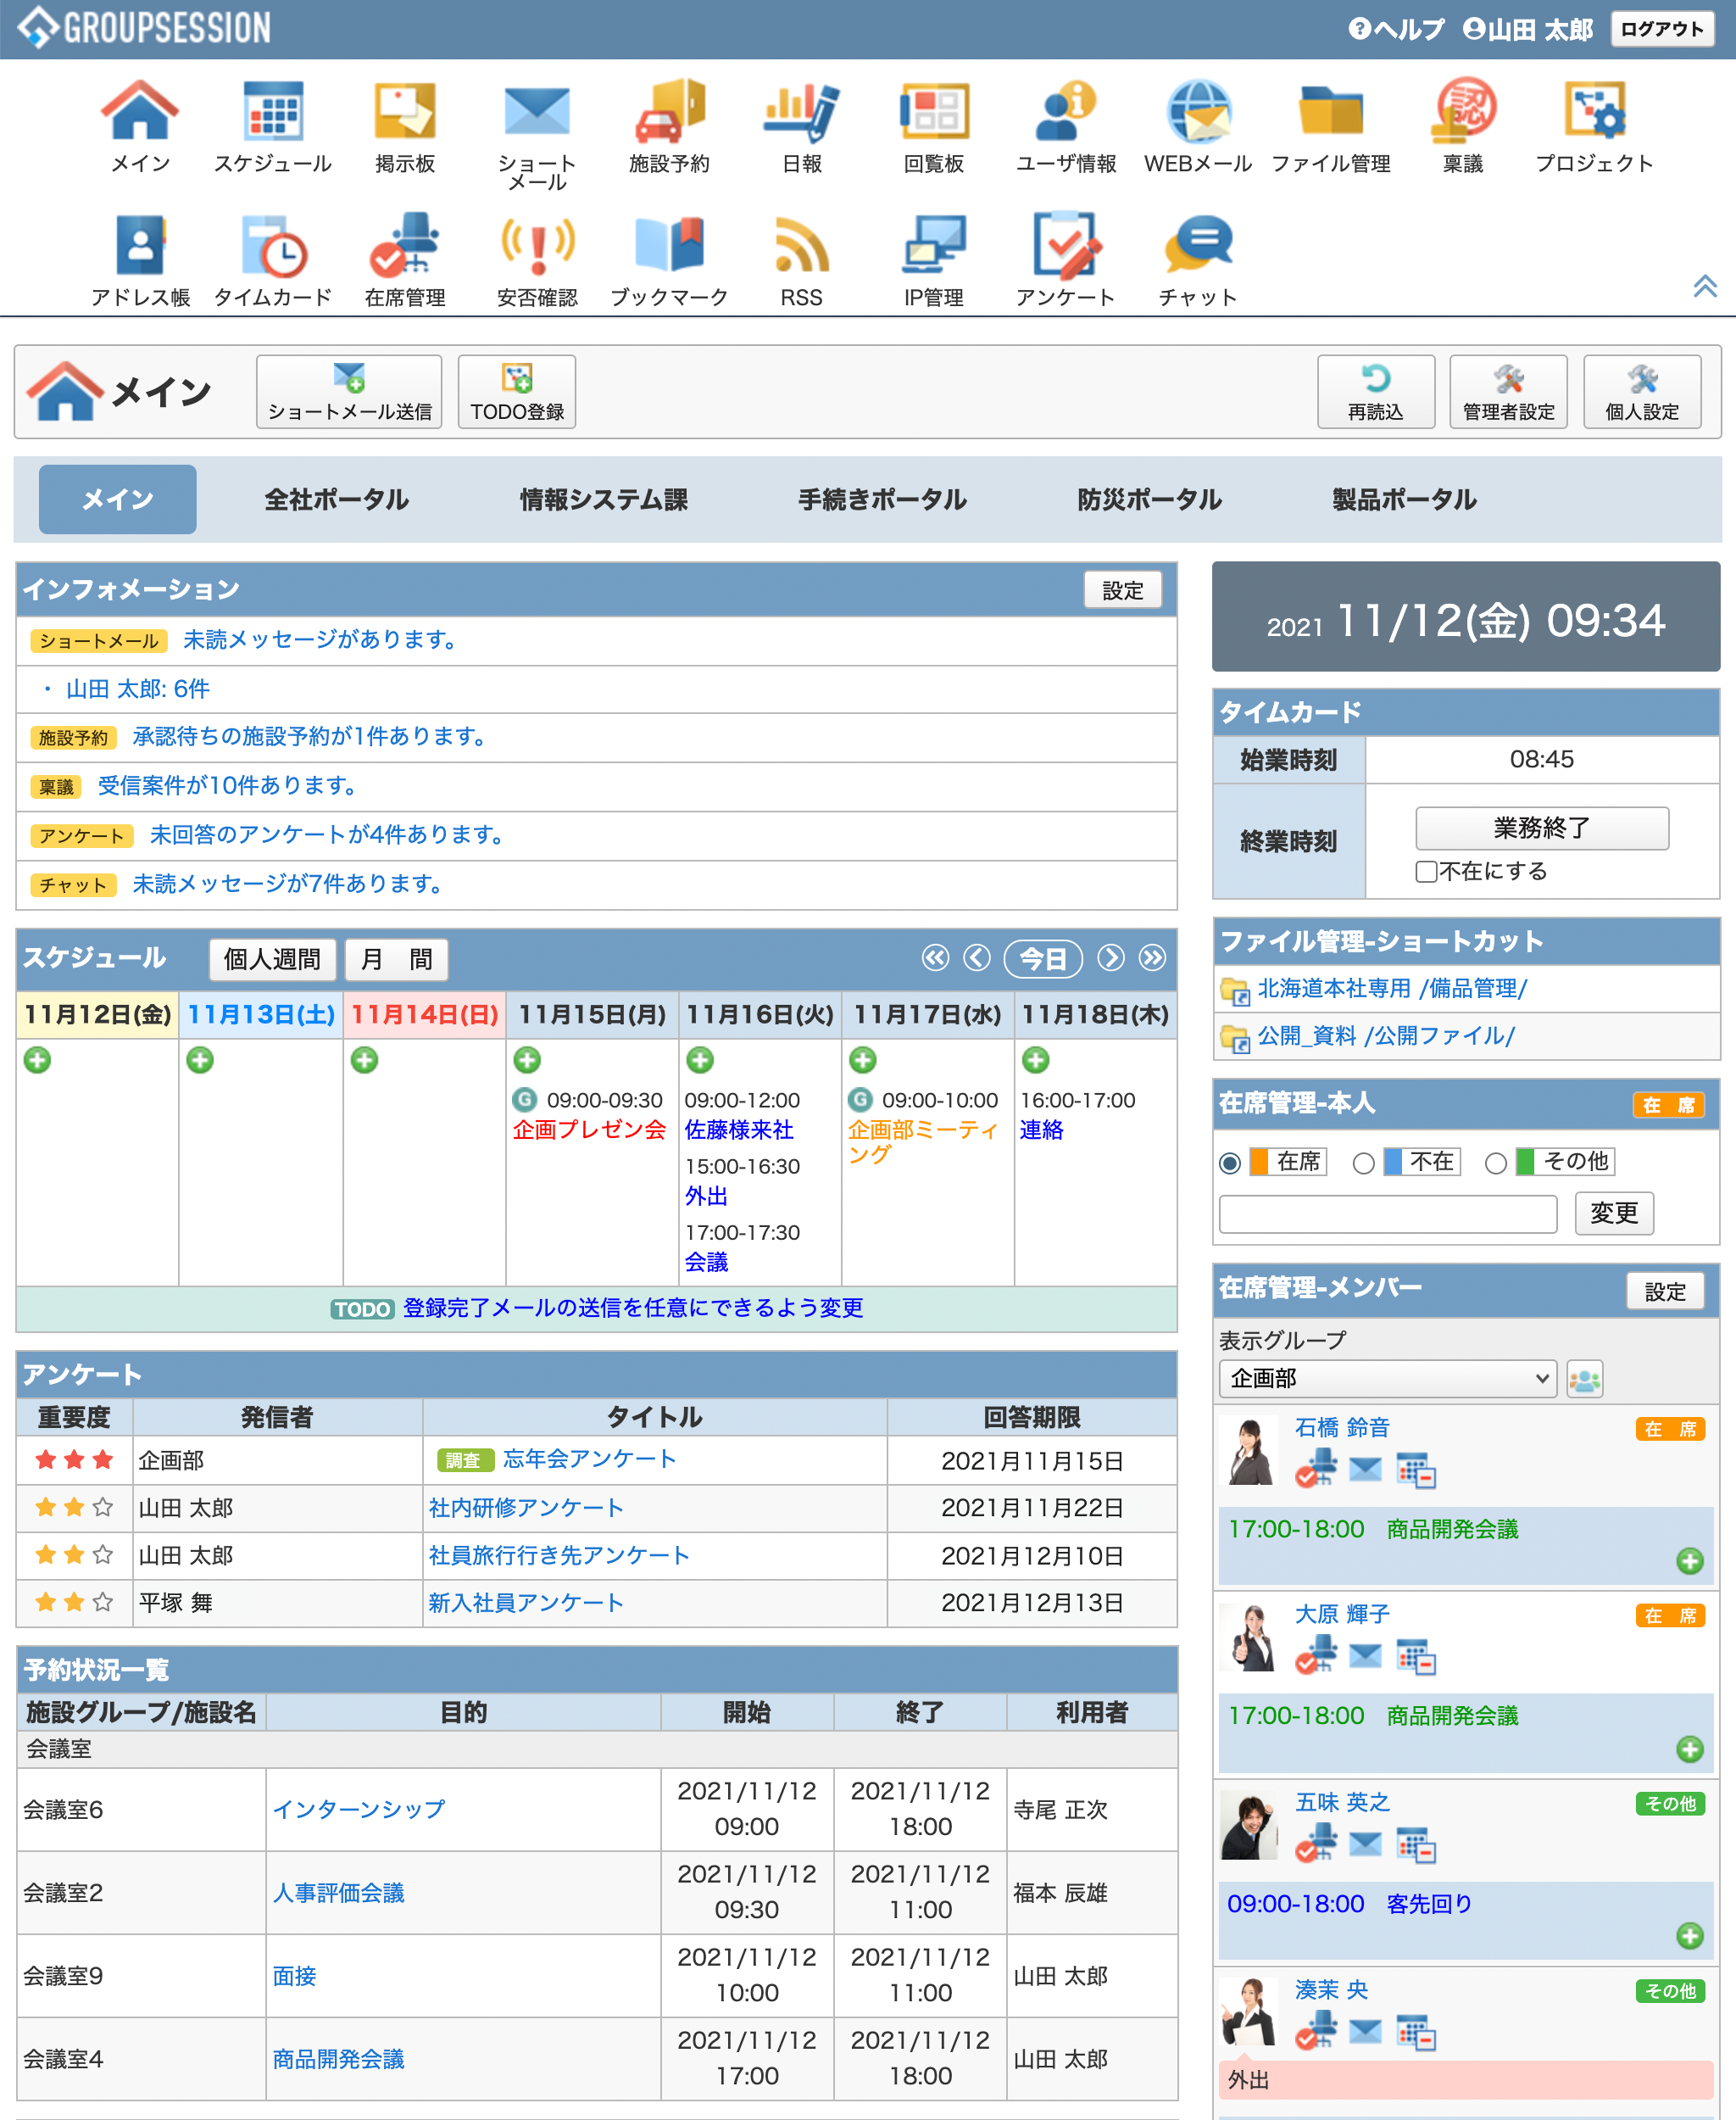Click 今日 in the schedule header
This screenshot has width=1736, height=2120.
[1043, 958]
